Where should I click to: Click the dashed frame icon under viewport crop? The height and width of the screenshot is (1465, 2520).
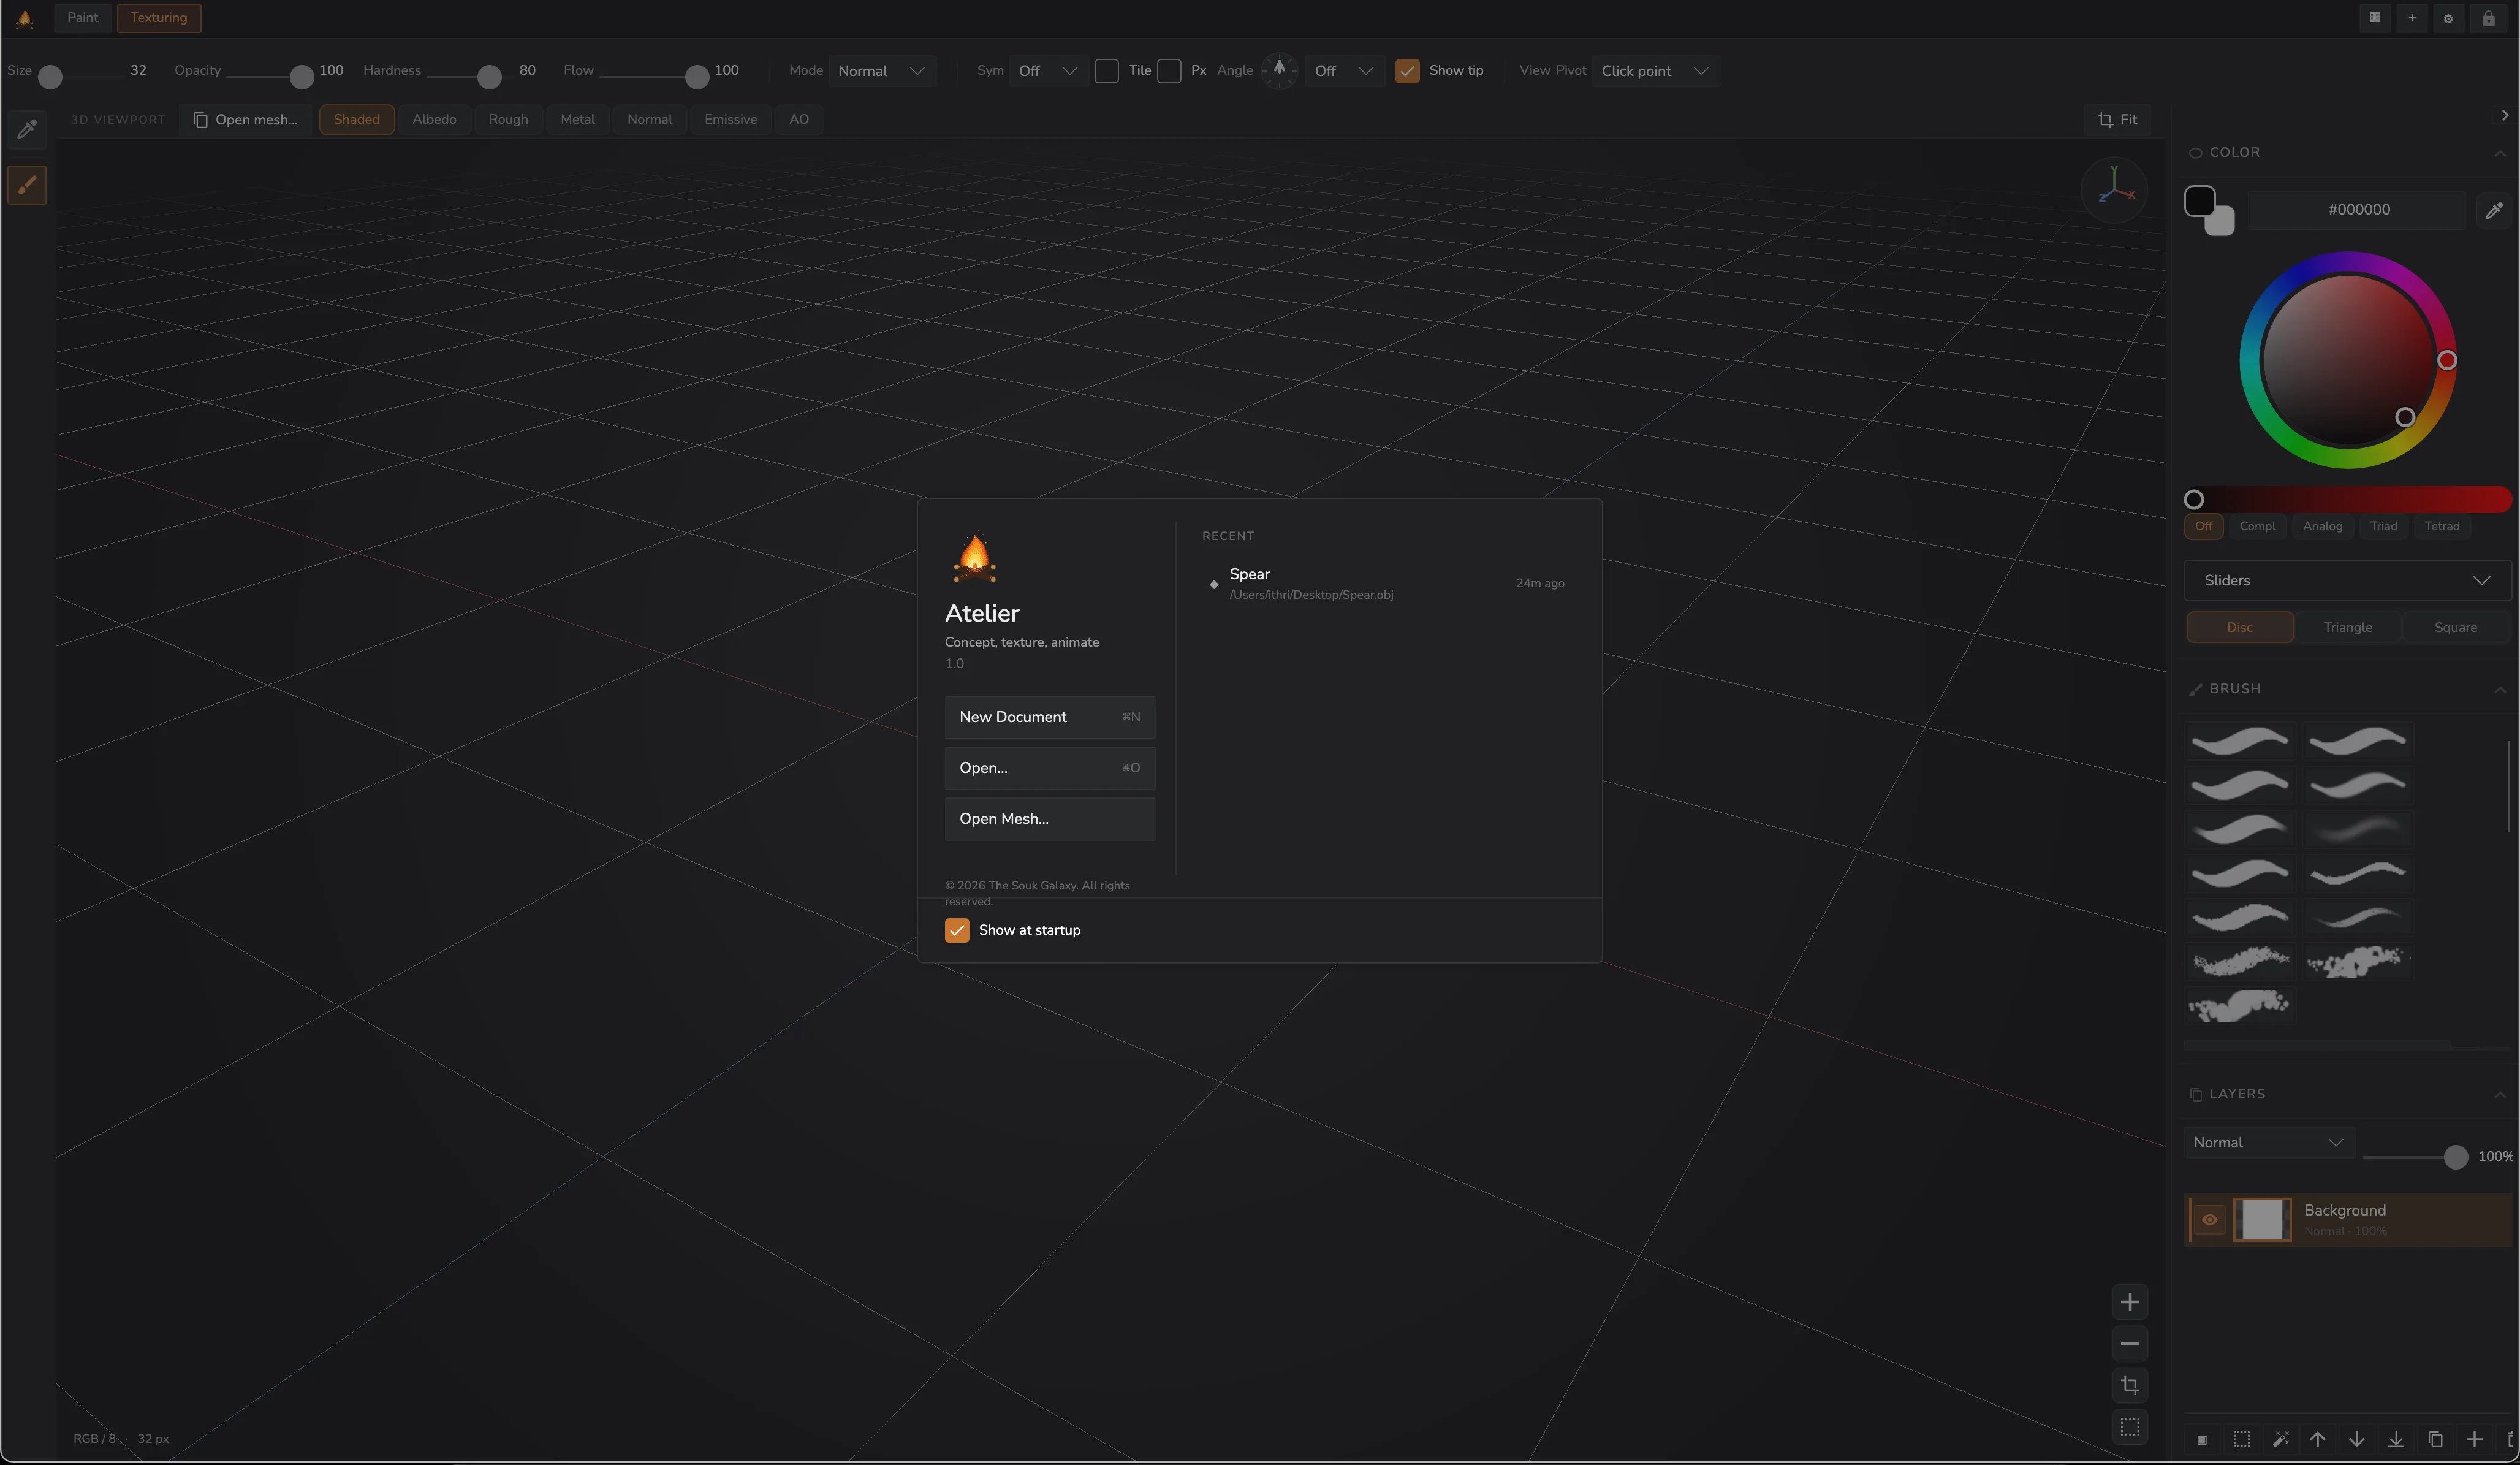(x=2130, y=1427)
